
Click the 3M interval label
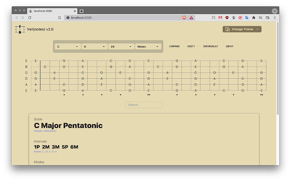55,147
